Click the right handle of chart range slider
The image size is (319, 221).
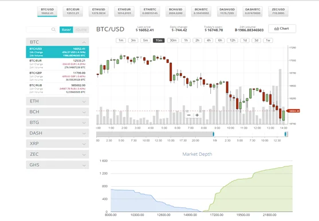[x=285, y=134]
